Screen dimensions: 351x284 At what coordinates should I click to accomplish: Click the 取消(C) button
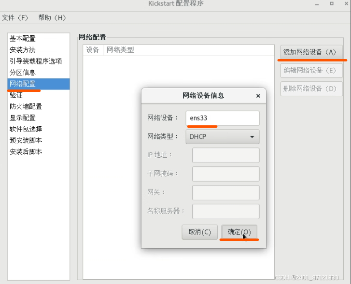(200, 232)
